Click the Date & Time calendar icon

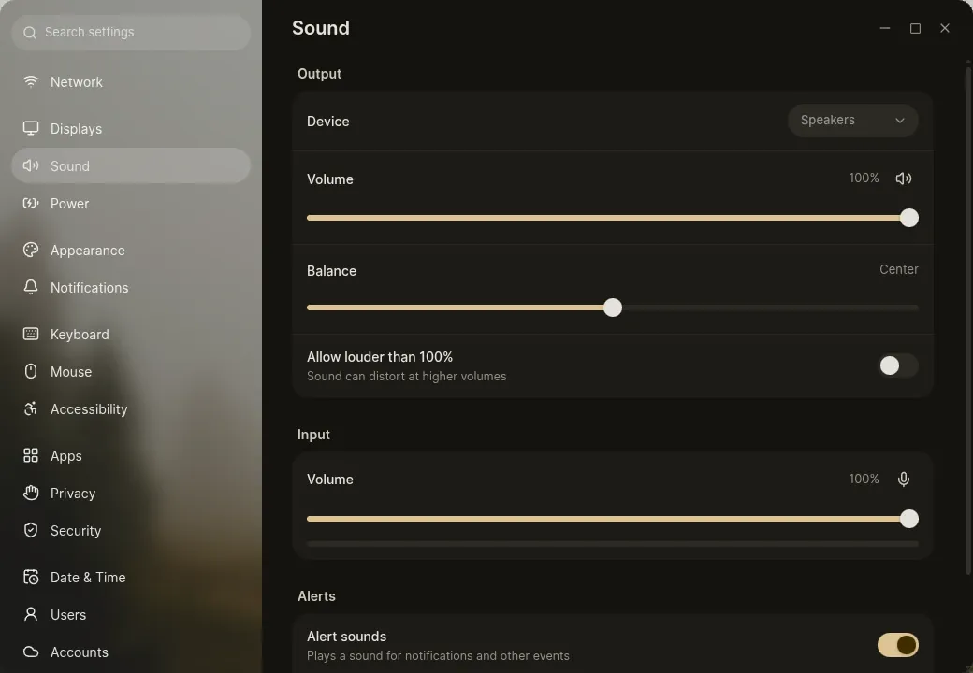click(30, 577)
